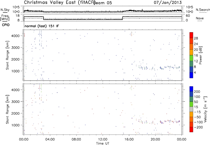
Task: Click the 'N.Search' legend label
Action: tap(203, 10)
